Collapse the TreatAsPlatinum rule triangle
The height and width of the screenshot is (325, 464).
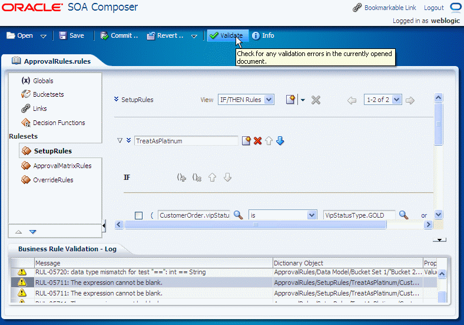120,140
